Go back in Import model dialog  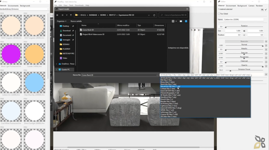[x=57, y=15]
